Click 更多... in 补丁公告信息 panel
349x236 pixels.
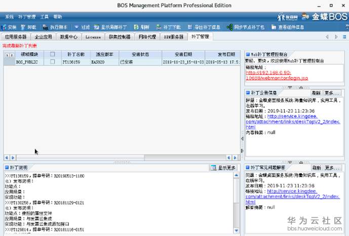[332, 93]
